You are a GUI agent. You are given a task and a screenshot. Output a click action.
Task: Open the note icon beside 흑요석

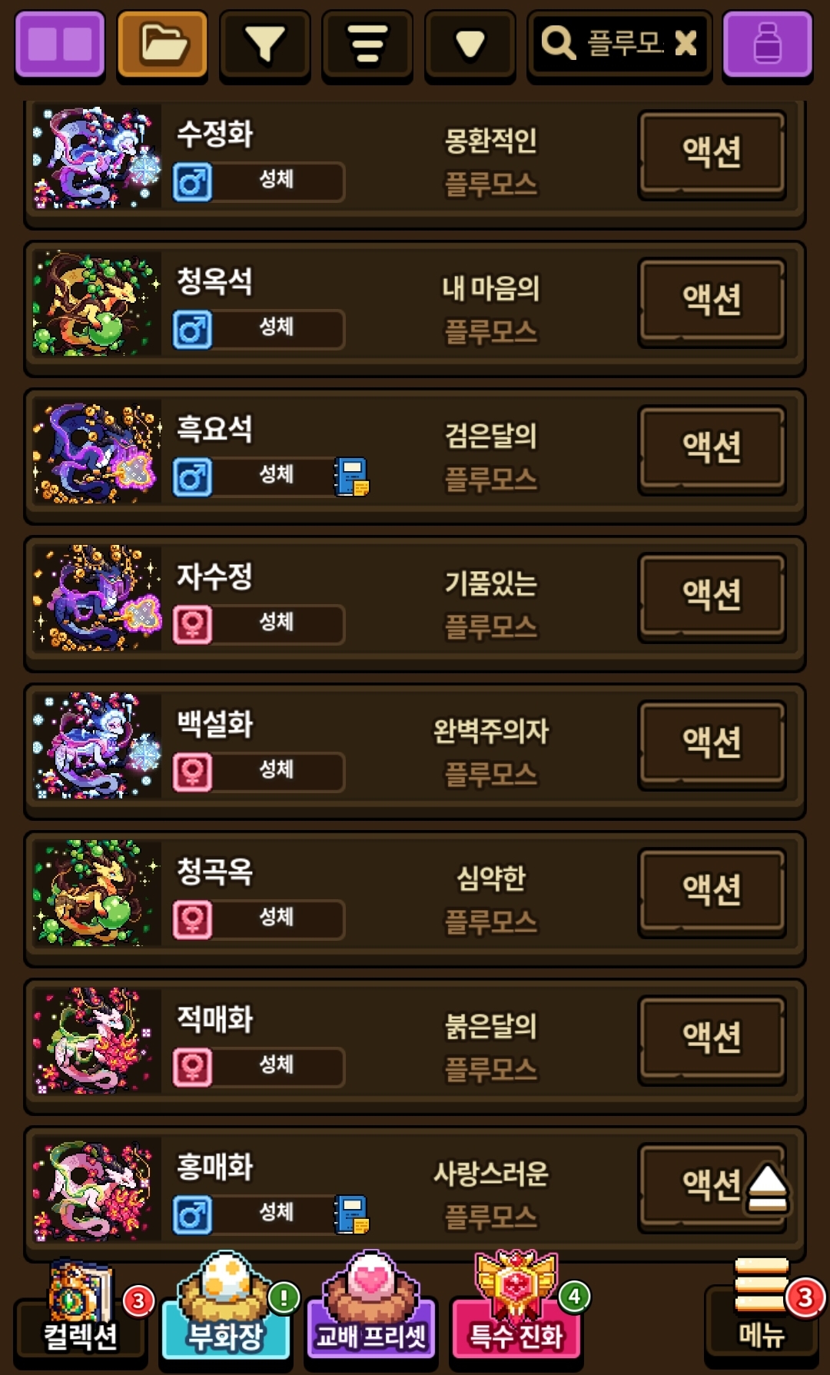click(x=352, y=477)
